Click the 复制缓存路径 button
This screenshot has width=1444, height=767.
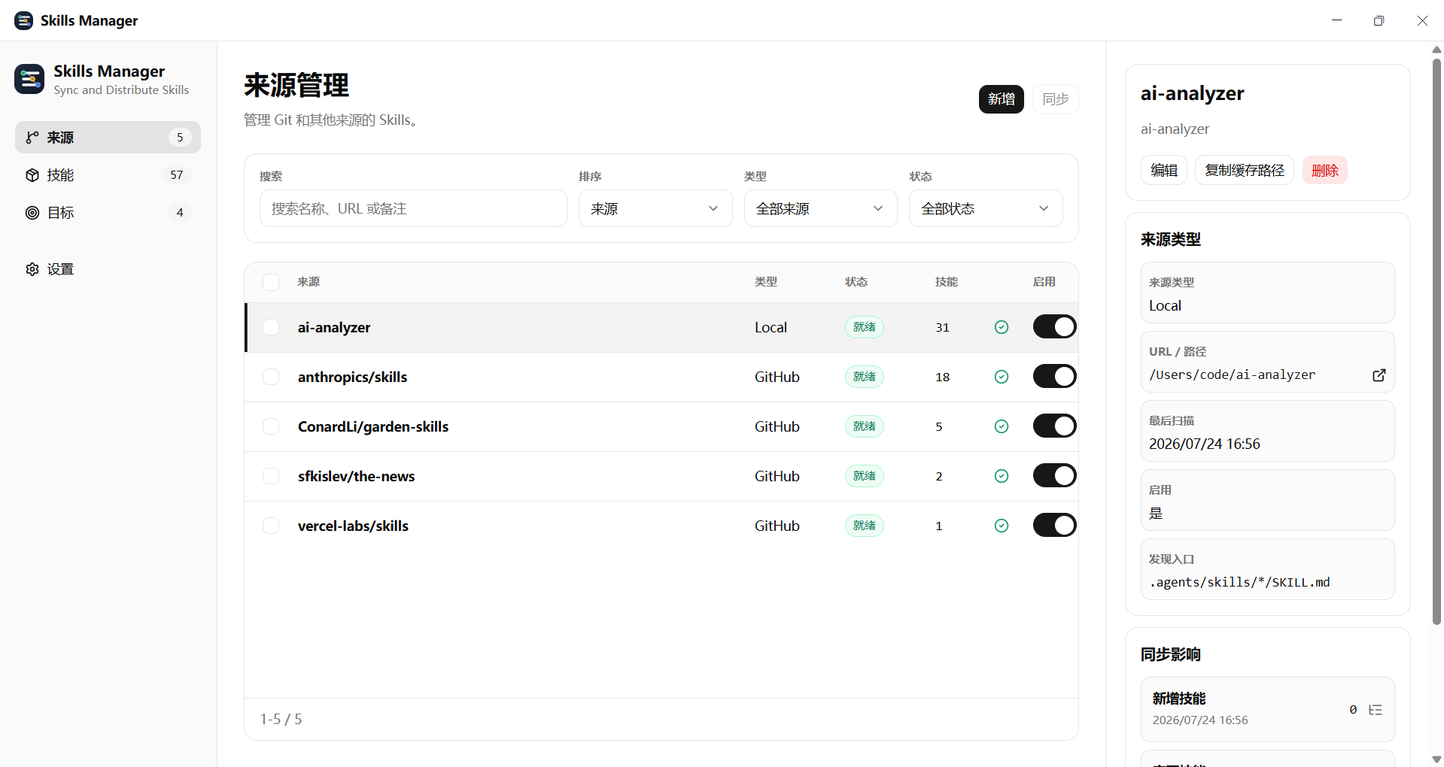click(x=1245, y=171)
